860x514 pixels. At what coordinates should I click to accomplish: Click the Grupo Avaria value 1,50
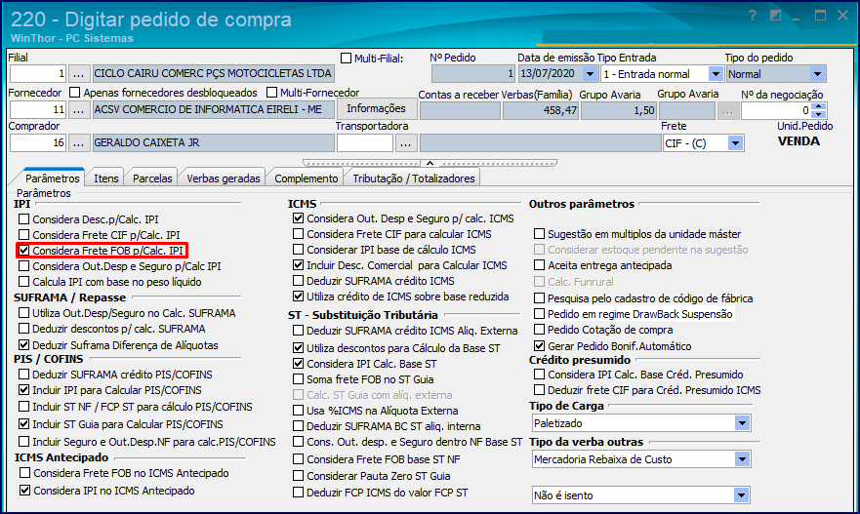pos(619,110)
